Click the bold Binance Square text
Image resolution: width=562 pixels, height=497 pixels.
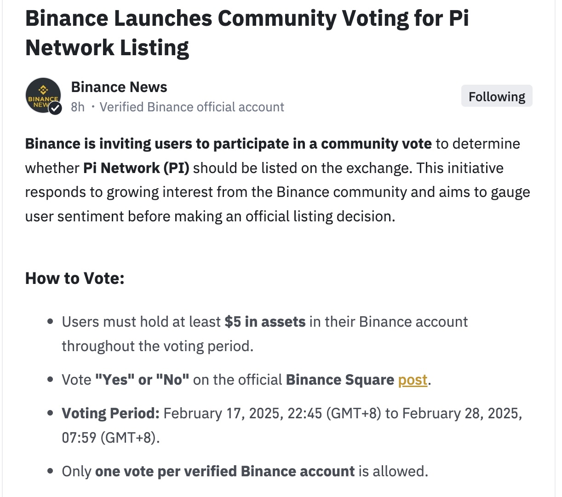(x=340, y=380)
